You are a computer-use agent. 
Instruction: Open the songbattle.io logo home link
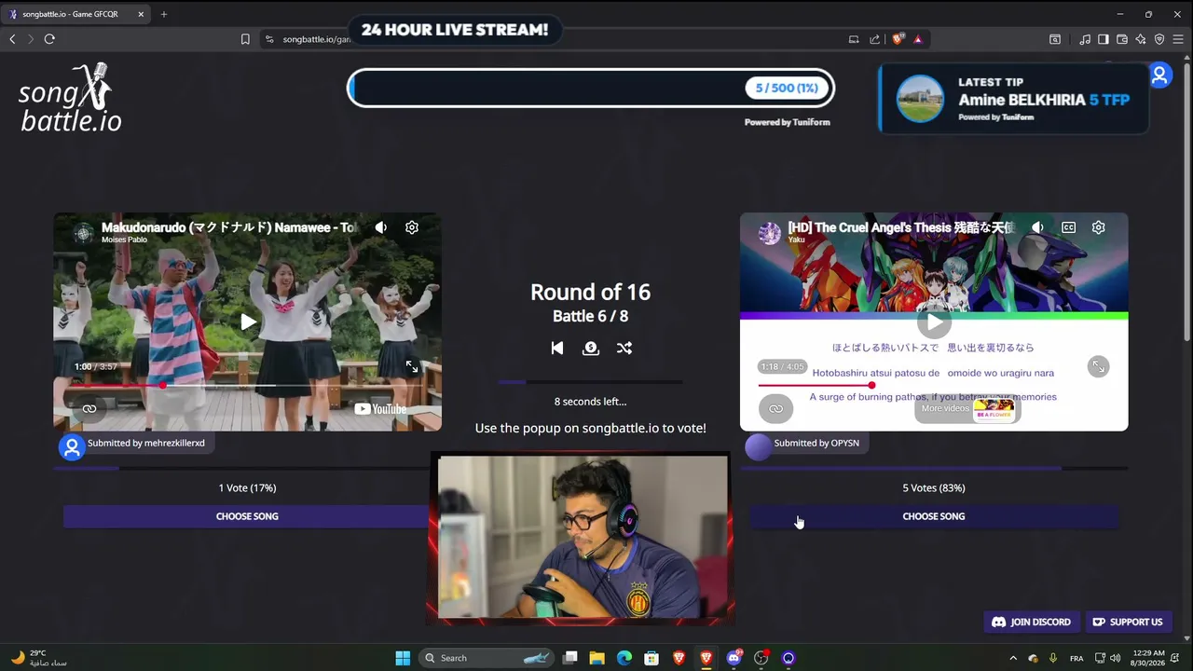(x=70, y=97)
